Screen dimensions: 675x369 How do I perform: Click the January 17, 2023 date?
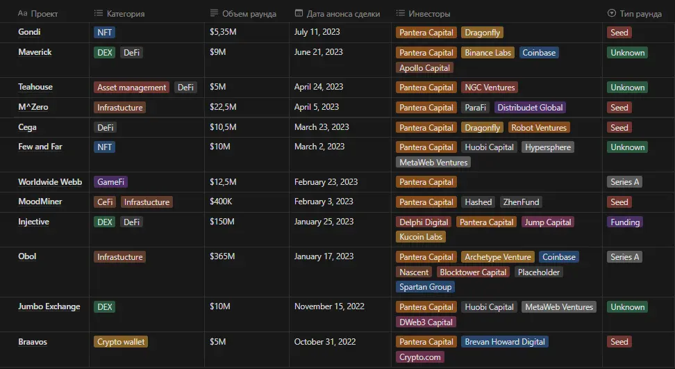[324, 256]
